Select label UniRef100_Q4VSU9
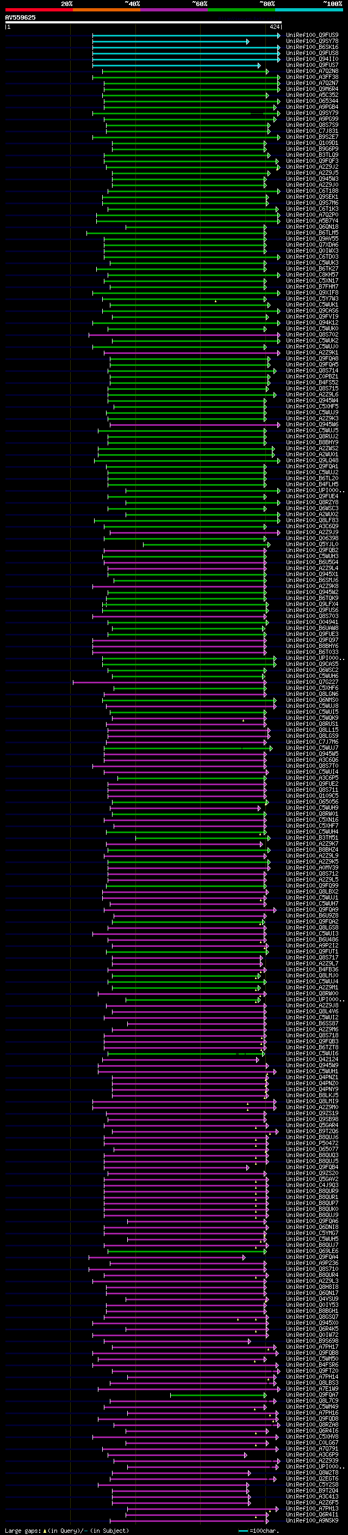 coord(312,1299)
